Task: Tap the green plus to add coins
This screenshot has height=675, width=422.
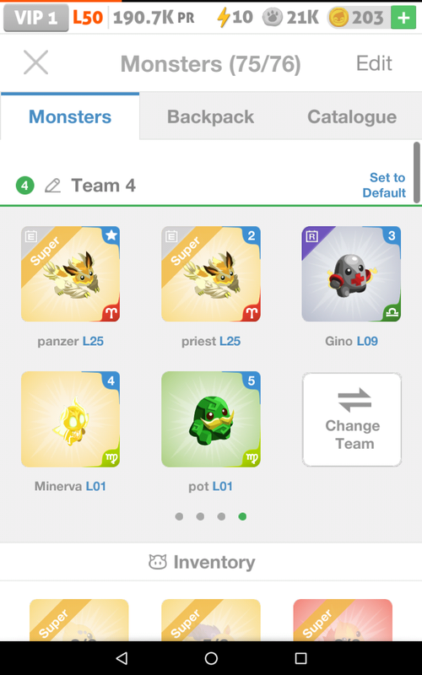Action: (x=403, y=18)
